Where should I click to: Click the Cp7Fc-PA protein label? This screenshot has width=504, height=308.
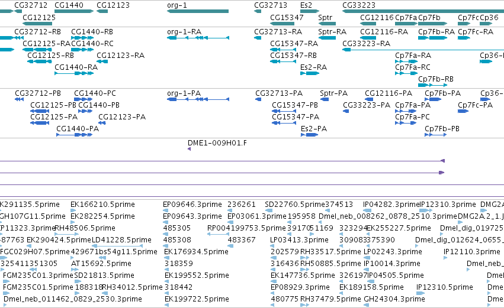tap(475, 106)
